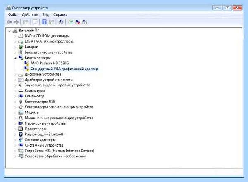Uninstall device icon with red X
248x182 pixels.
coord(78,22)
